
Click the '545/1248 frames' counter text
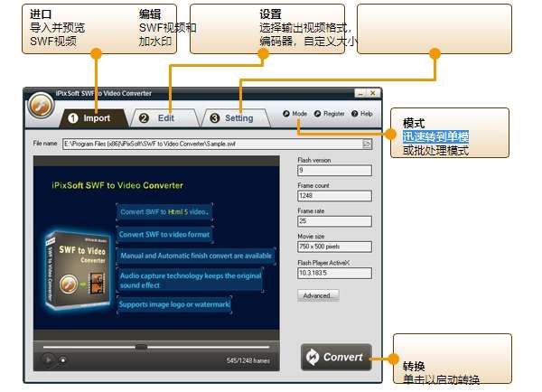coord(248,360)
